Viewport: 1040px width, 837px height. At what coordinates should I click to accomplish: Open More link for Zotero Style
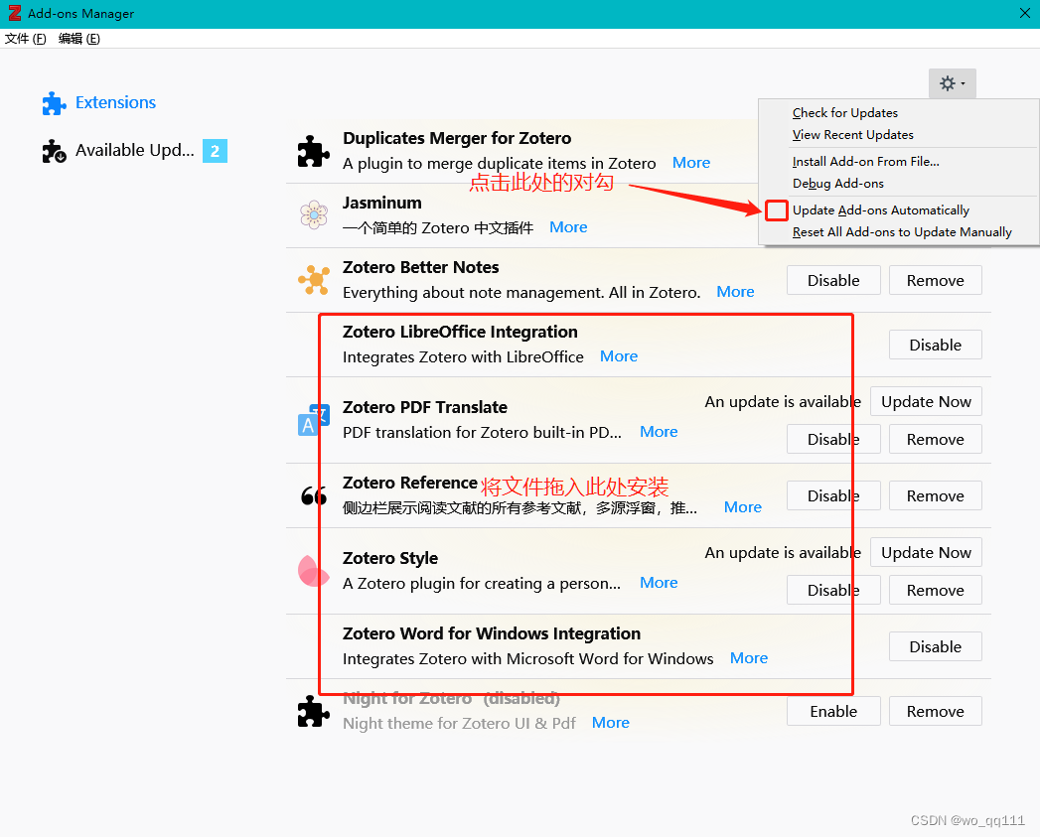659,582
